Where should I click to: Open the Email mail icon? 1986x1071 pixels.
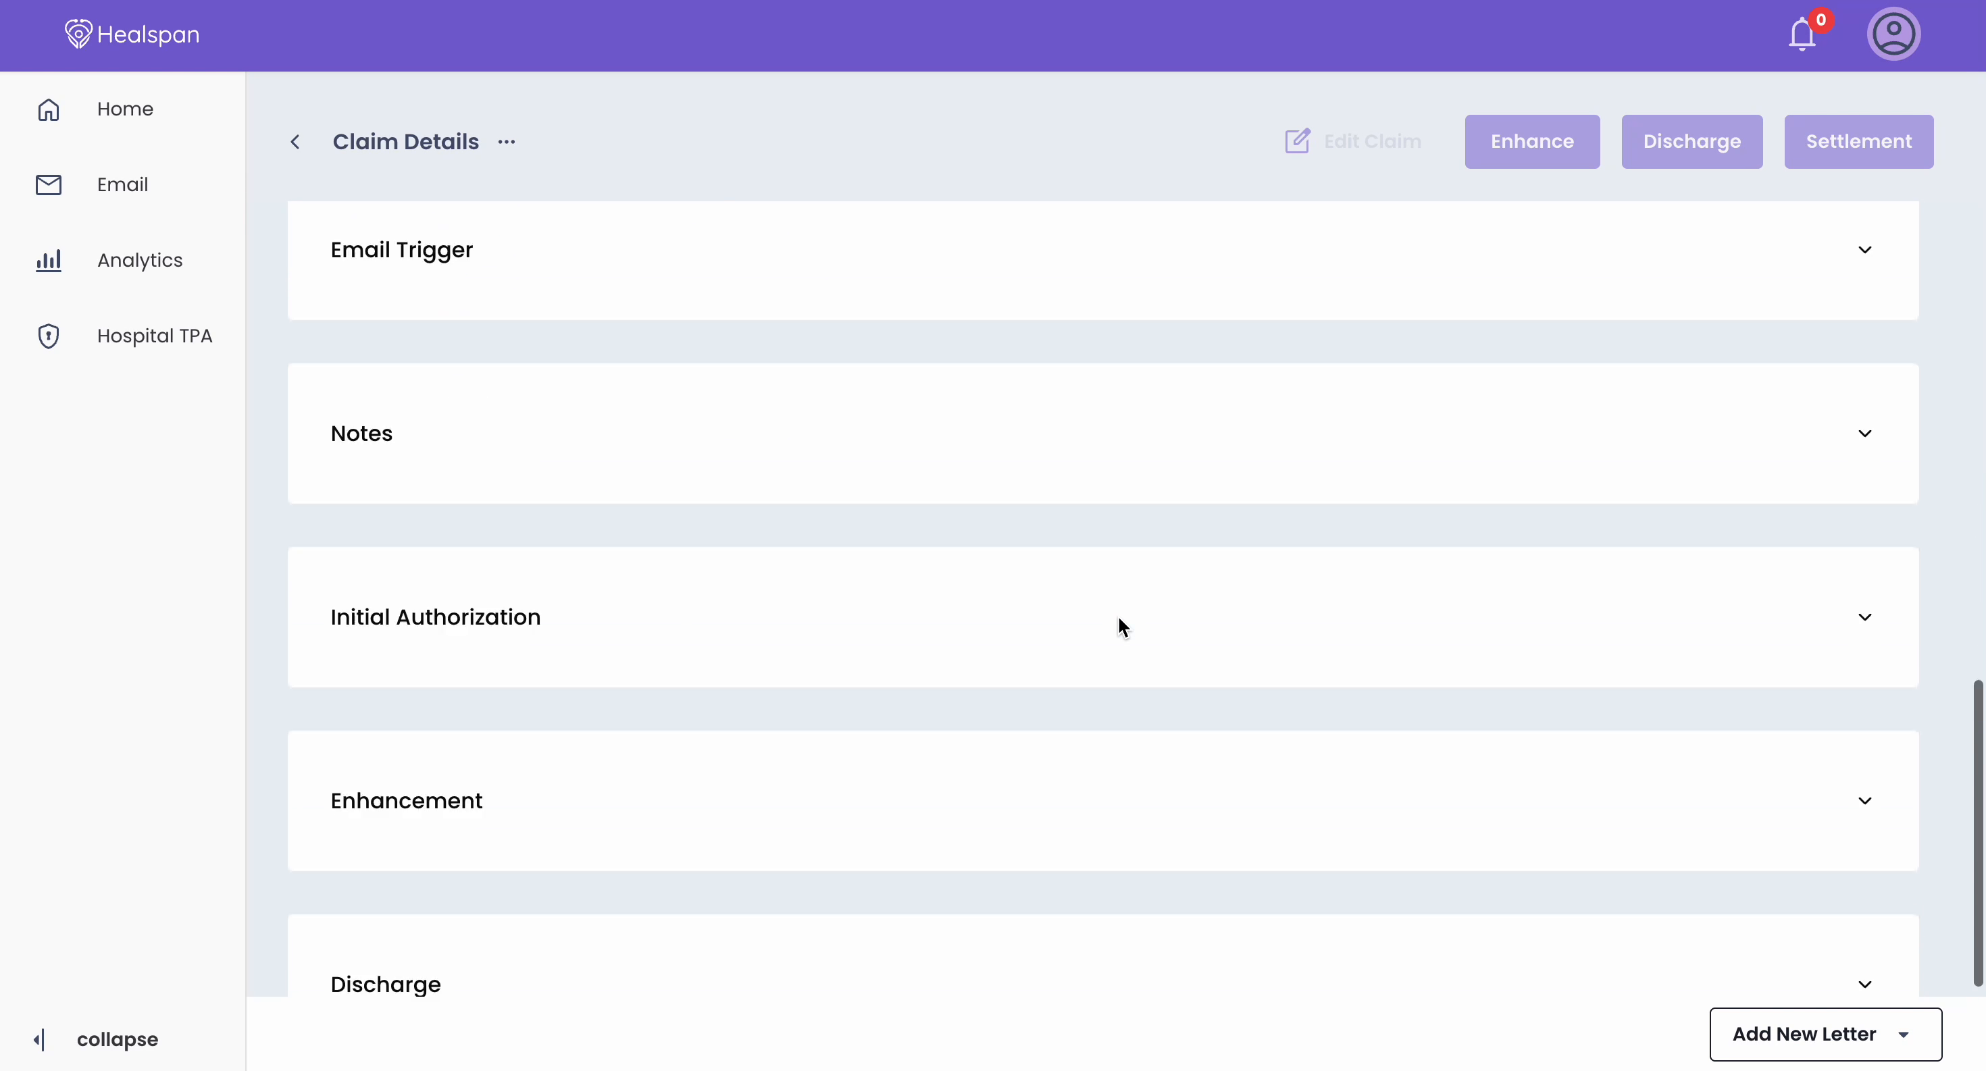coord(49,184)
